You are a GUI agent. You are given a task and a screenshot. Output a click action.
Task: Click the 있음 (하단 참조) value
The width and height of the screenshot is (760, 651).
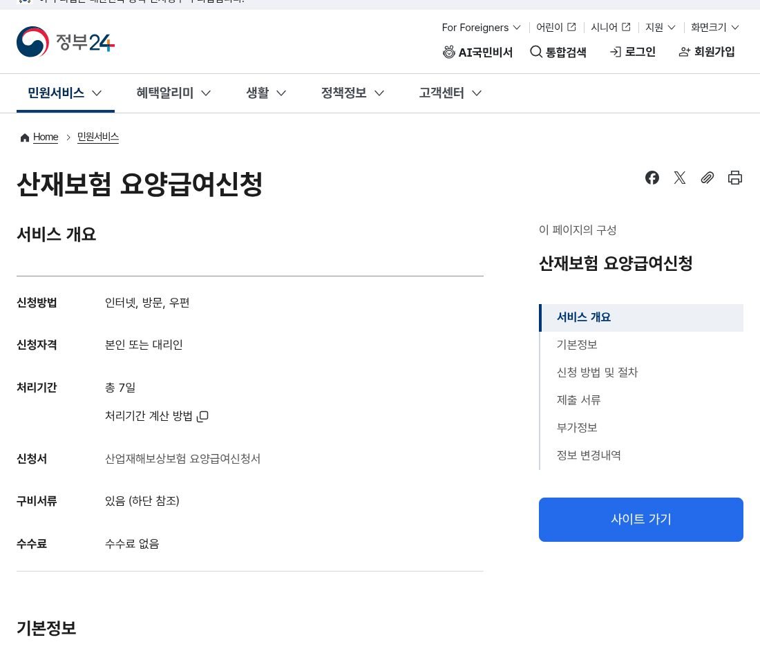(x=142, y=501)
